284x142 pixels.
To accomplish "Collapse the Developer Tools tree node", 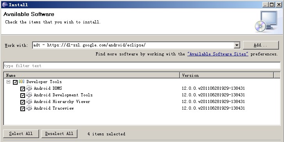I will 8,82.
